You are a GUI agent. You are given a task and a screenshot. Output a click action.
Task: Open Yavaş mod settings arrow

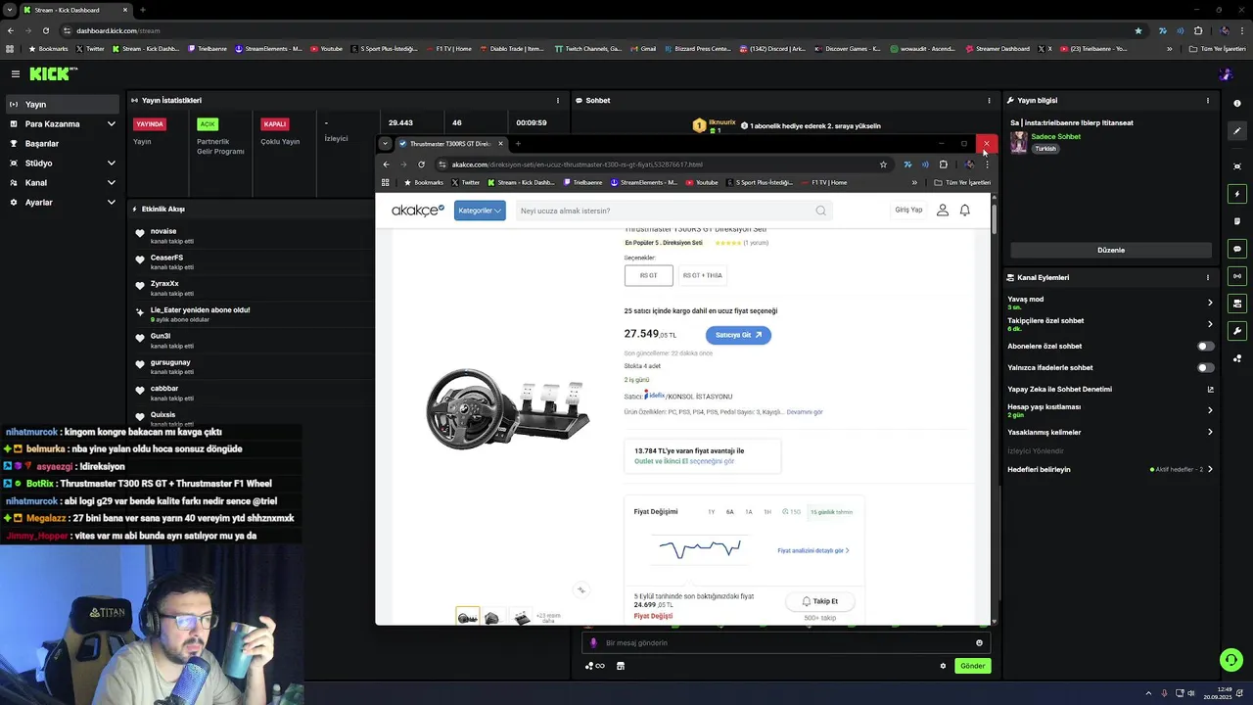coord(1210,303)
